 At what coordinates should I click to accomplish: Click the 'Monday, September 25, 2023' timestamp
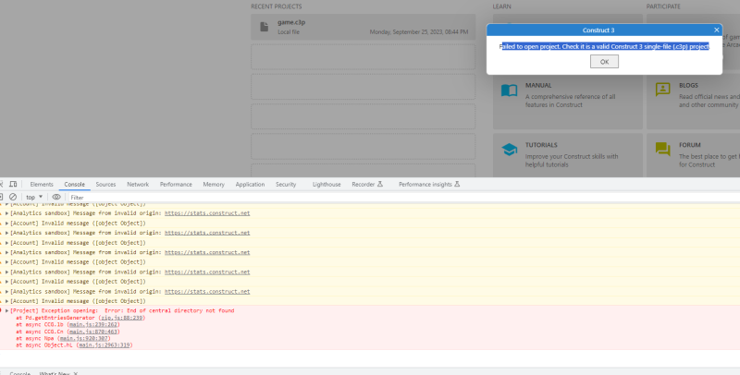[419, 32]
